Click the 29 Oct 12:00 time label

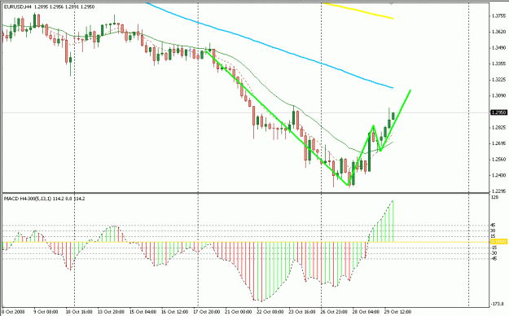click(x=397, y=312)
